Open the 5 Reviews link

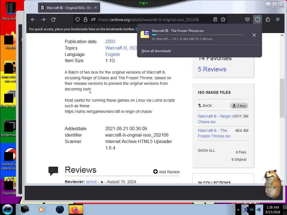tap(212, 69)
